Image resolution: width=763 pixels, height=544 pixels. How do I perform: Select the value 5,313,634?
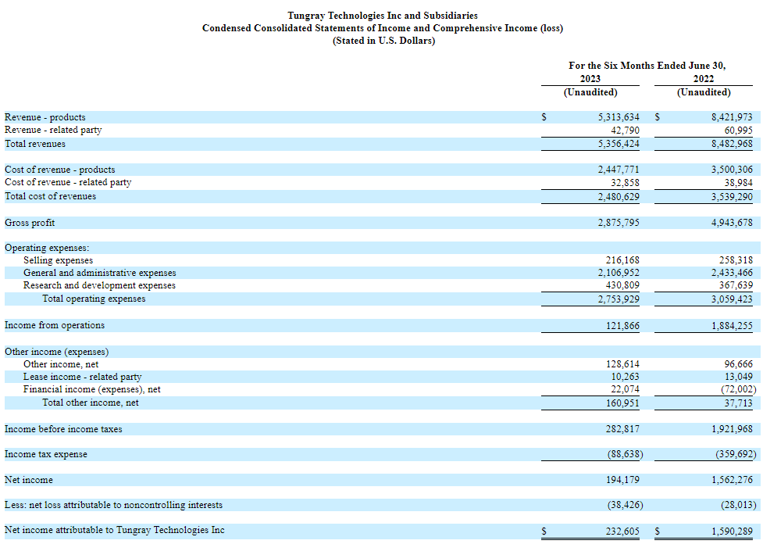point(619,117)
